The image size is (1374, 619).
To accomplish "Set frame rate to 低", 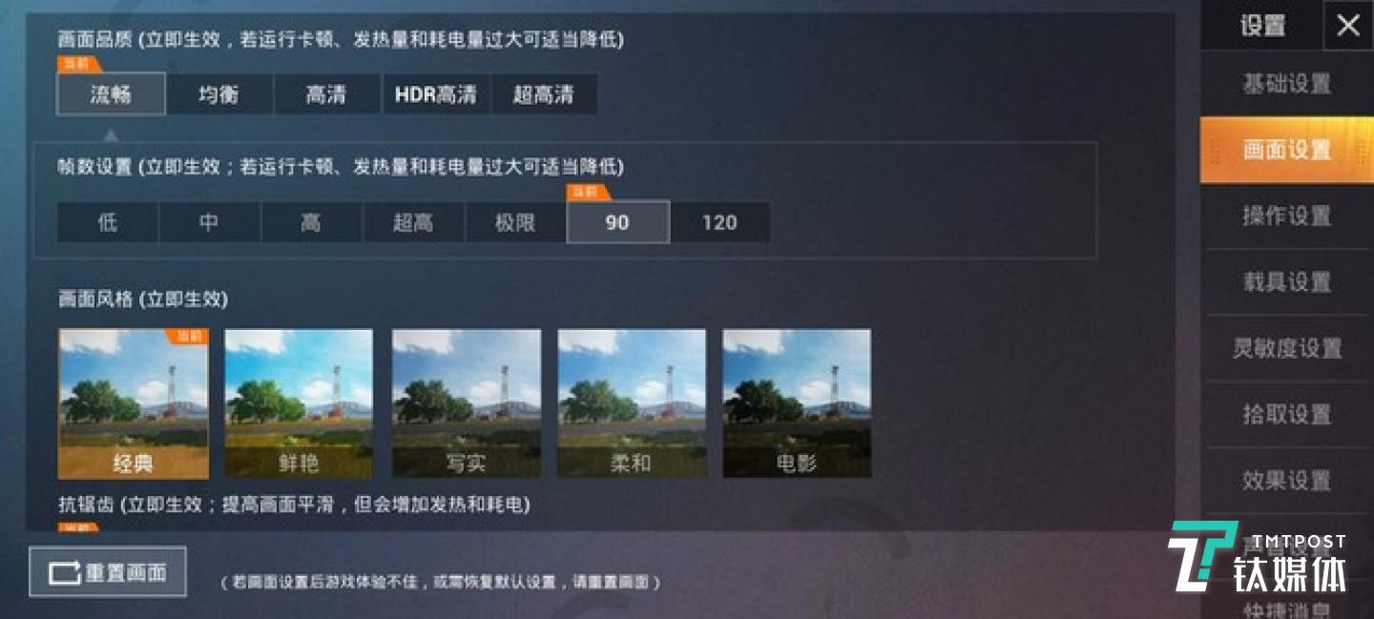I will click(107, 222).
